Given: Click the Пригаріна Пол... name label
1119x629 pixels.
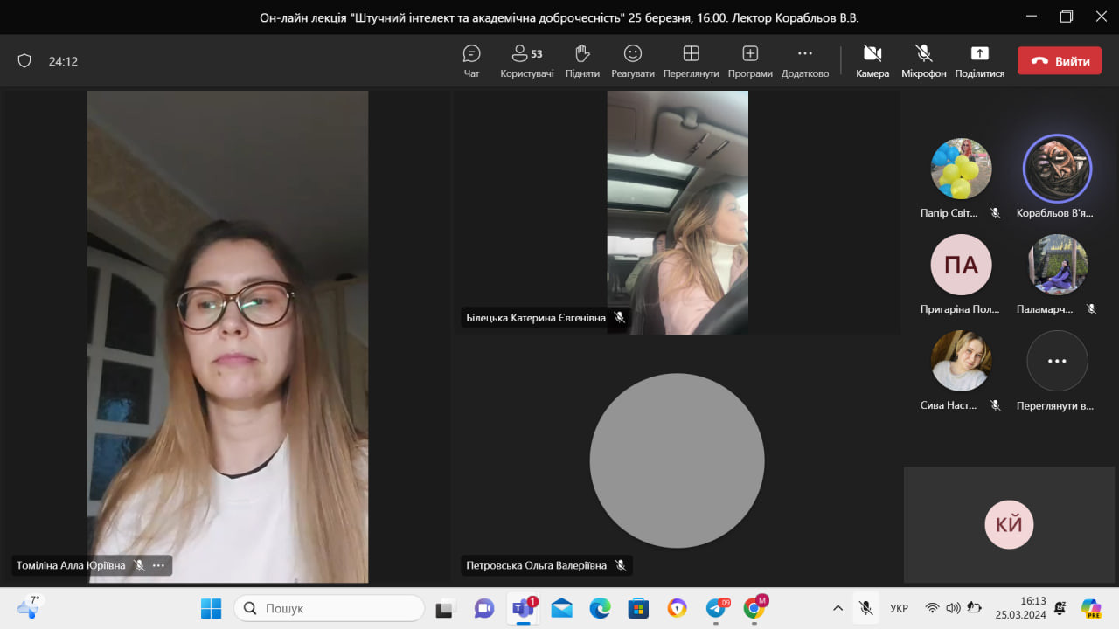Looking at the screenshot, I should coord(961,308).
